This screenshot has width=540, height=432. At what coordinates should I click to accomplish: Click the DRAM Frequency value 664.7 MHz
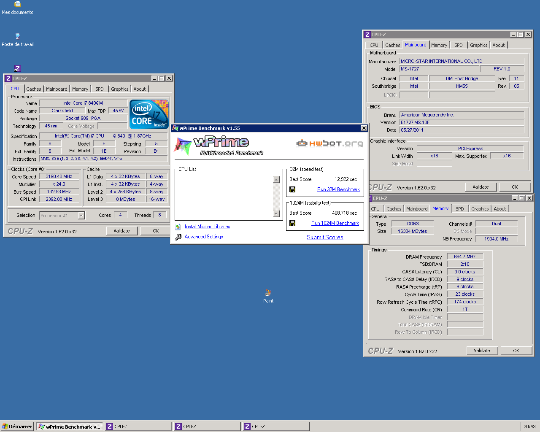[x=465, y=256]
